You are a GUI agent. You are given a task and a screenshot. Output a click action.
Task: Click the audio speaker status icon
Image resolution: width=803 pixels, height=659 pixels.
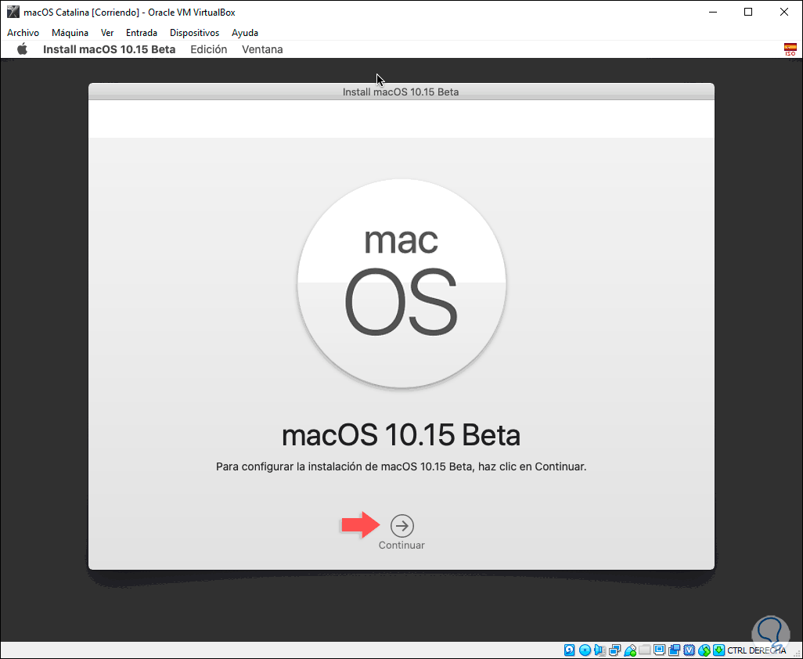pyautogui.click(x=600, y=650)
